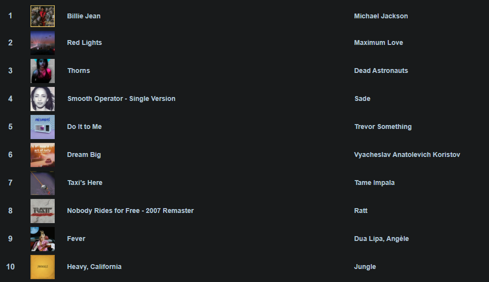Select the Do It to Me artwork

43,127
